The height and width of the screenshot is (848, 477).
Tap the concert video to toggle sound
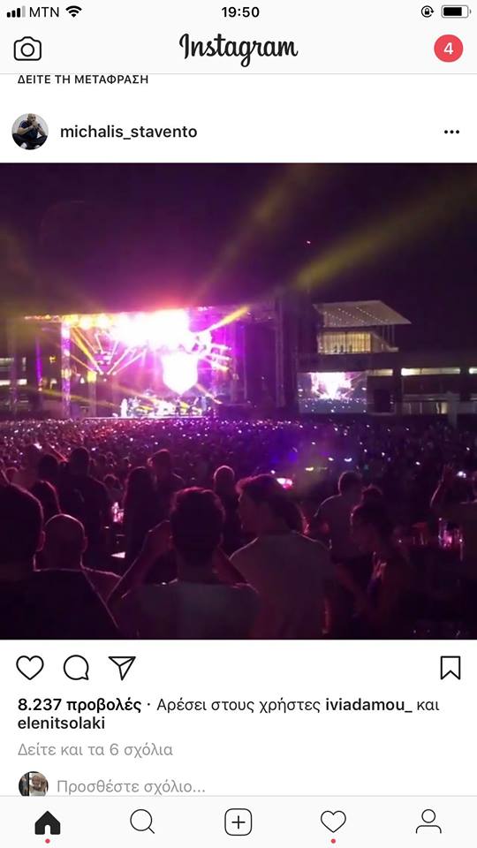pyautogui.click(x=238, y=401)
